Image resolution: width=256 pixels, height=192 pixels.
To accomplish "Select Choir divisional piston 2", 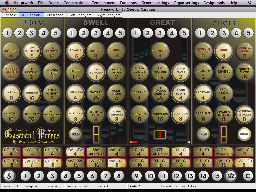I will point(212,33).
